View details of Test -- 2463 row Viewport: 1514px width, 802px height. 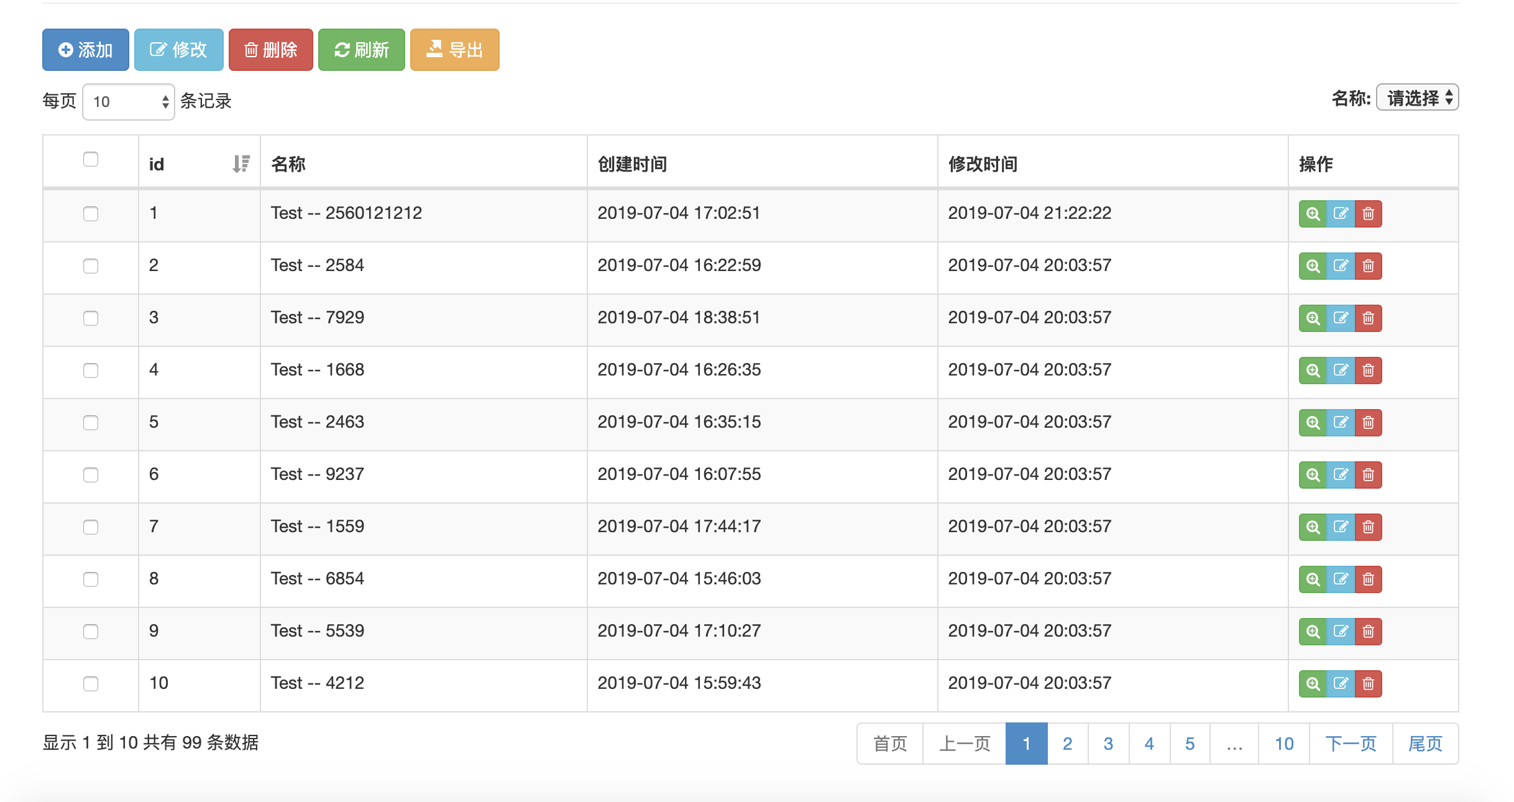click(x=1313, y=423)
